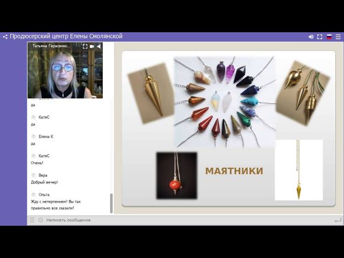Toggle the presenter video sound icon
The width and height of the screenshot is (344, 258).
99,46
